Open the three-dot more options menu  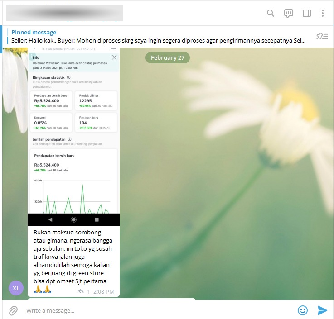point(323,13)
